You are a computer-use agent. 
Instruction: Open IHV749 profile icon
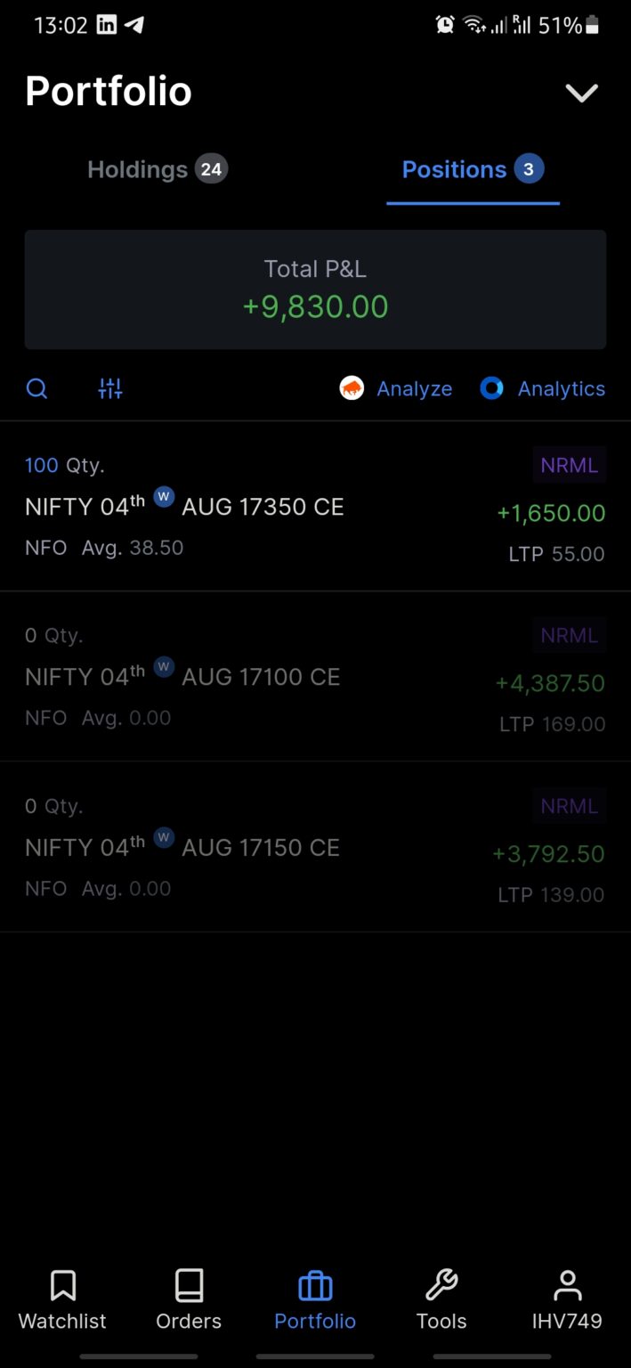567,1286
